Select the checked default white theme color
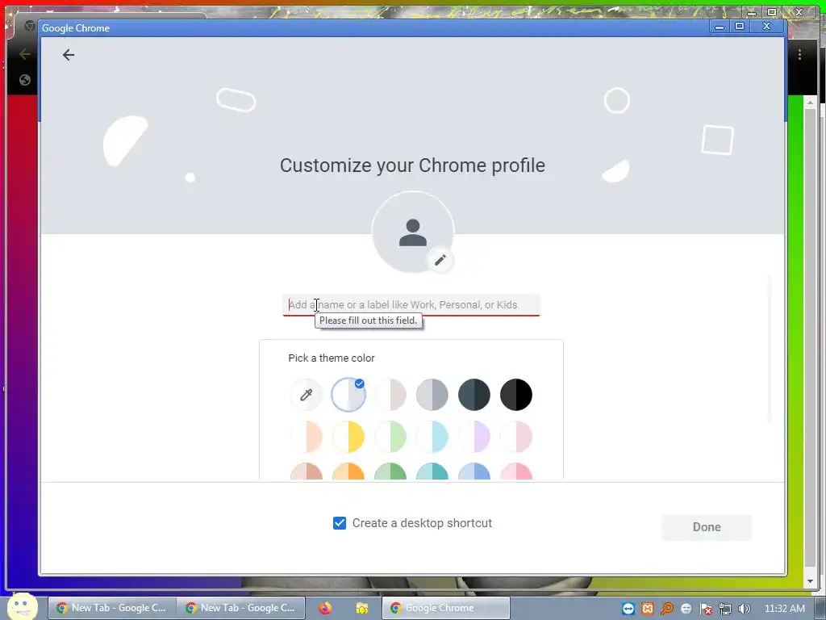 pos(348,394)
